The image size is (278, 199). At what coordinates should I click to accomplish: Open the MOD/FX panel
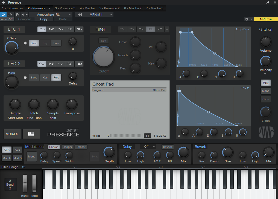click(12, 134)
